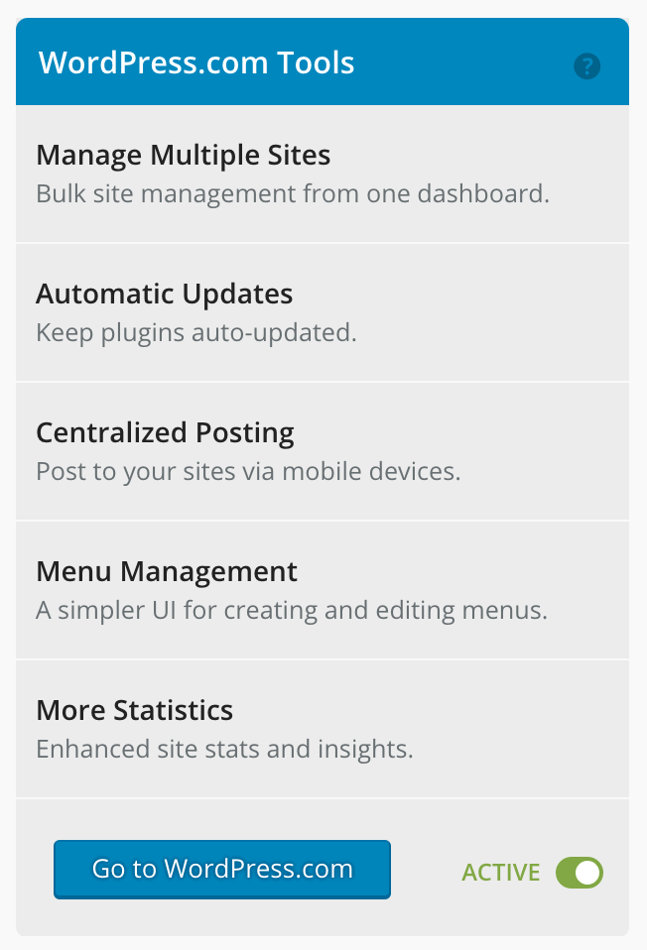
Task: Click the ACTIVE status label
Action: point(501,873)
